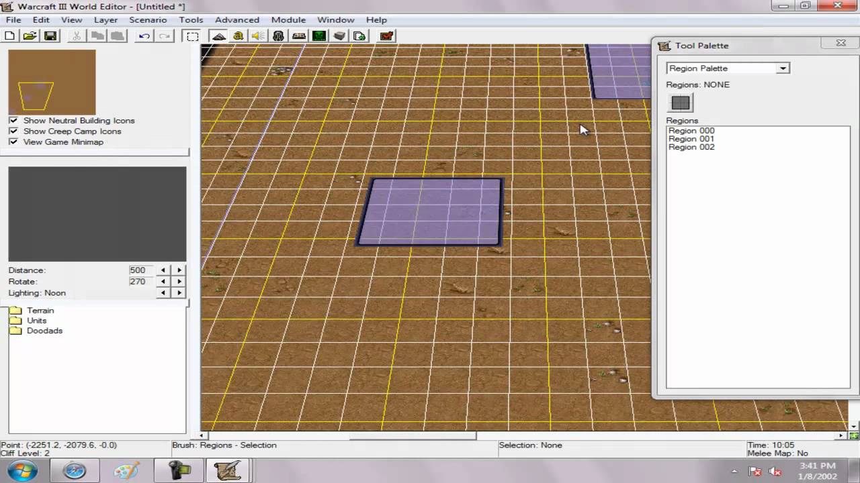
Task: Select the Doodads tree item
Action: (x=44, y=331)
